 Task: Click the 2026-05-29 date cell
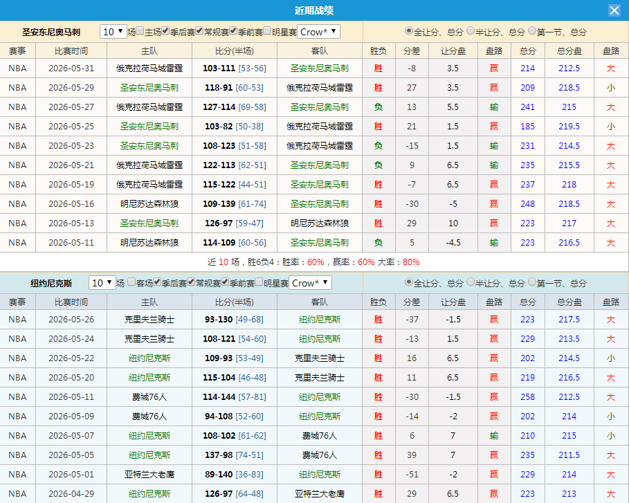[71, 87]
